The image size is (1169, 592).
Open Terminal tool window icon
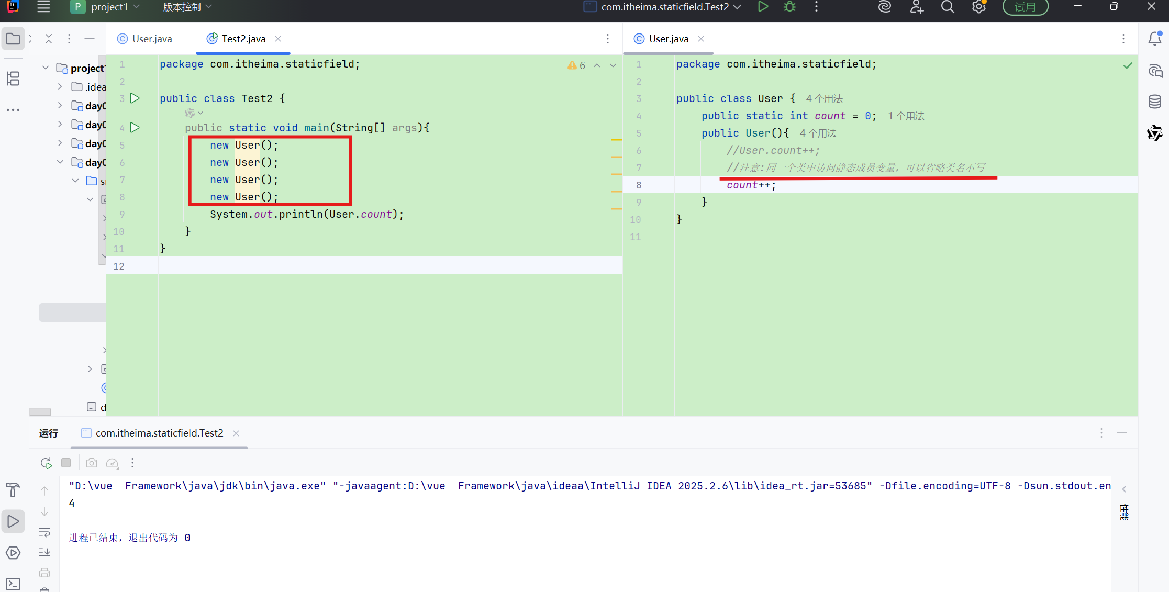tap(13, 584)
